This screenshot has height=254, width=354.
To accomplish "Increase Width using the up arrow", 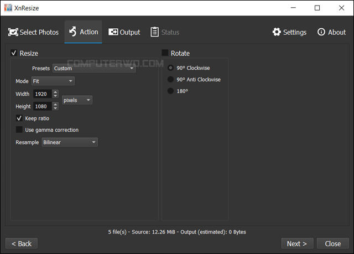I will tap(55, 92).
